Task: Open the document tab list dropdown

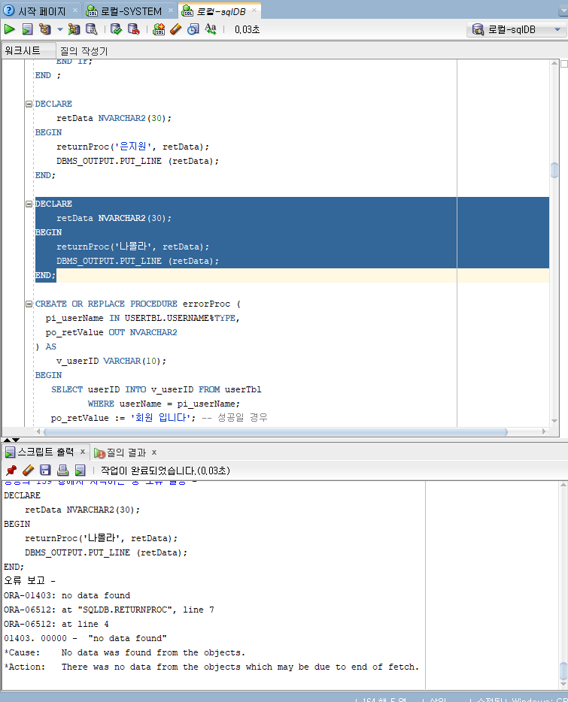Action: [563, 11]
